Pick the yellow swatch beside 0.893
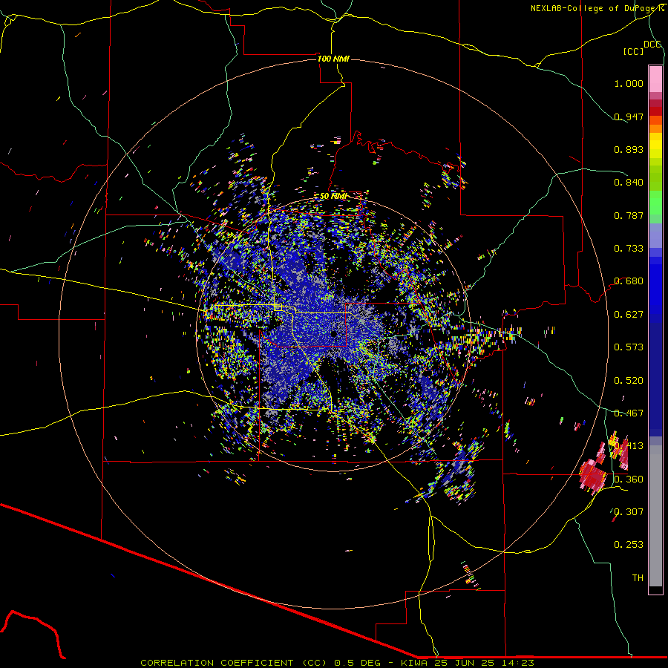 [655, 149]
